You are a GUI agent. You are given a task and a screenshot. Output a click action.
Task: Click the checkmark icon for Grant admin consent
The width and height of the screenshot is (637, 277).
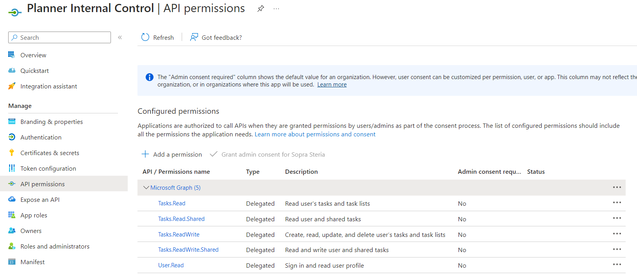[x=213, y=154]
